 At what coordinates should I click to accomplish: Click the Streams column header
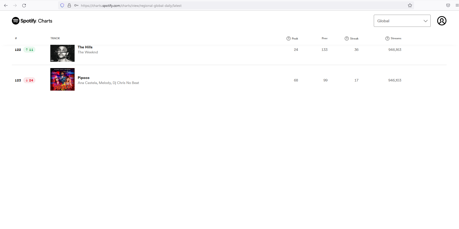tap(396, 38)
